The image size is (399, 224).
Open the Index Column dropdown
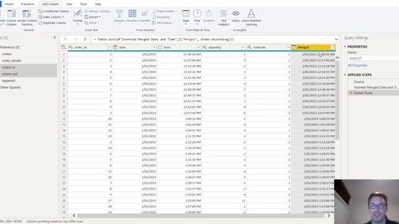point(51,17)
